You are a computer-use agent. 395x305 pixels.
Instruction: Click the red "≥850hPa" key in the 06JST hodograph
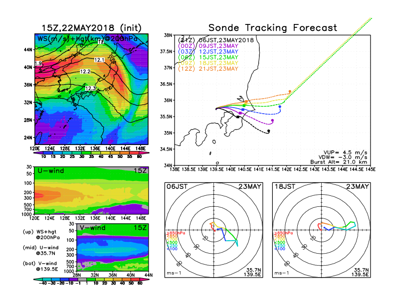tap(176, 233)
